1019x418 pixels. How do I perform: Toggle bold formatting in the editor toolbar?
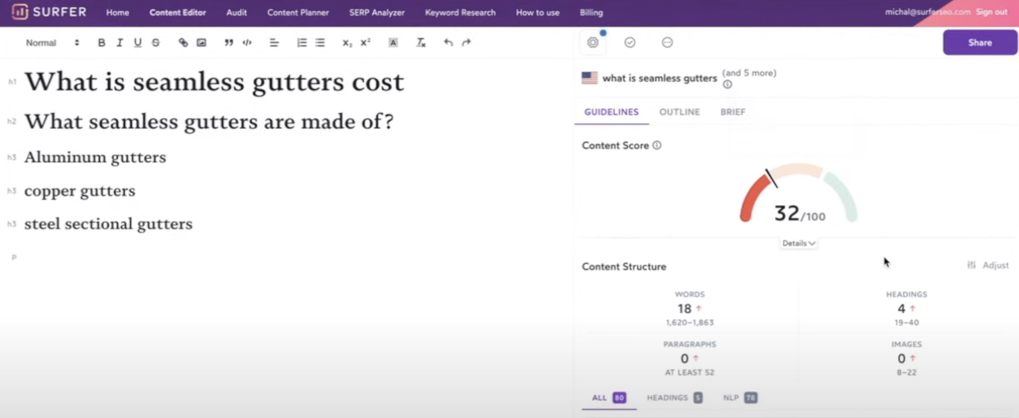coord(101,43)
